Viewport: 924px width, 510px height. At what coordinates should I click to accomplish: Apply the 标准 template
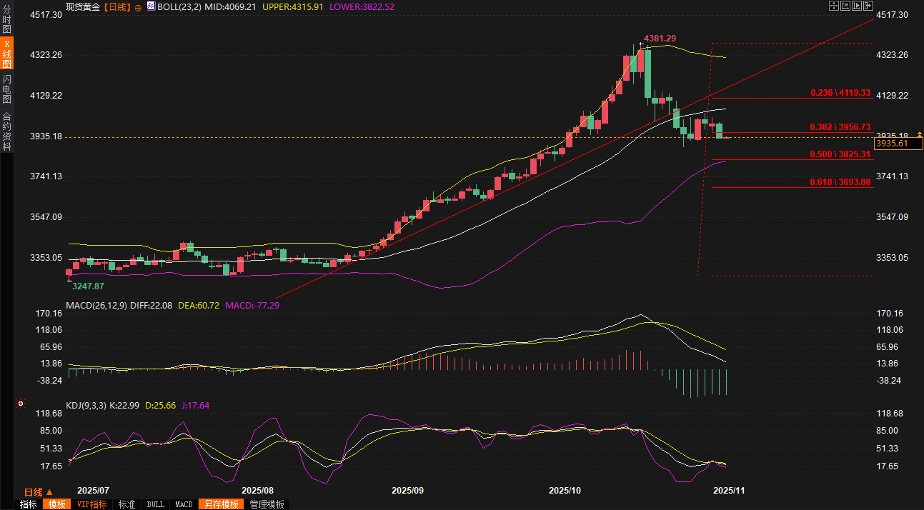126,504
